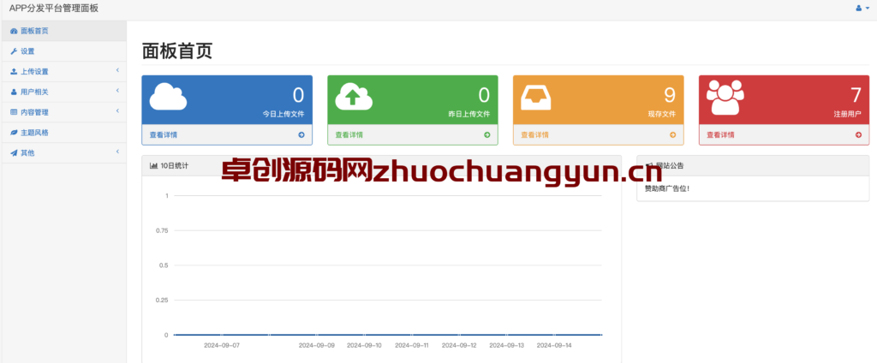Click the user icon beside 用户相关
The width and height of the screenshot is (877, 363).
[14, 92]
